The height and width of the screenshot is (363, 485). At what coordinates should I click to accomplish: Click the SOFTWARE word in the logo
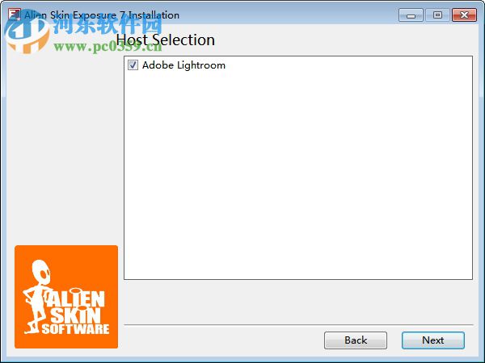tap(75, 329)
